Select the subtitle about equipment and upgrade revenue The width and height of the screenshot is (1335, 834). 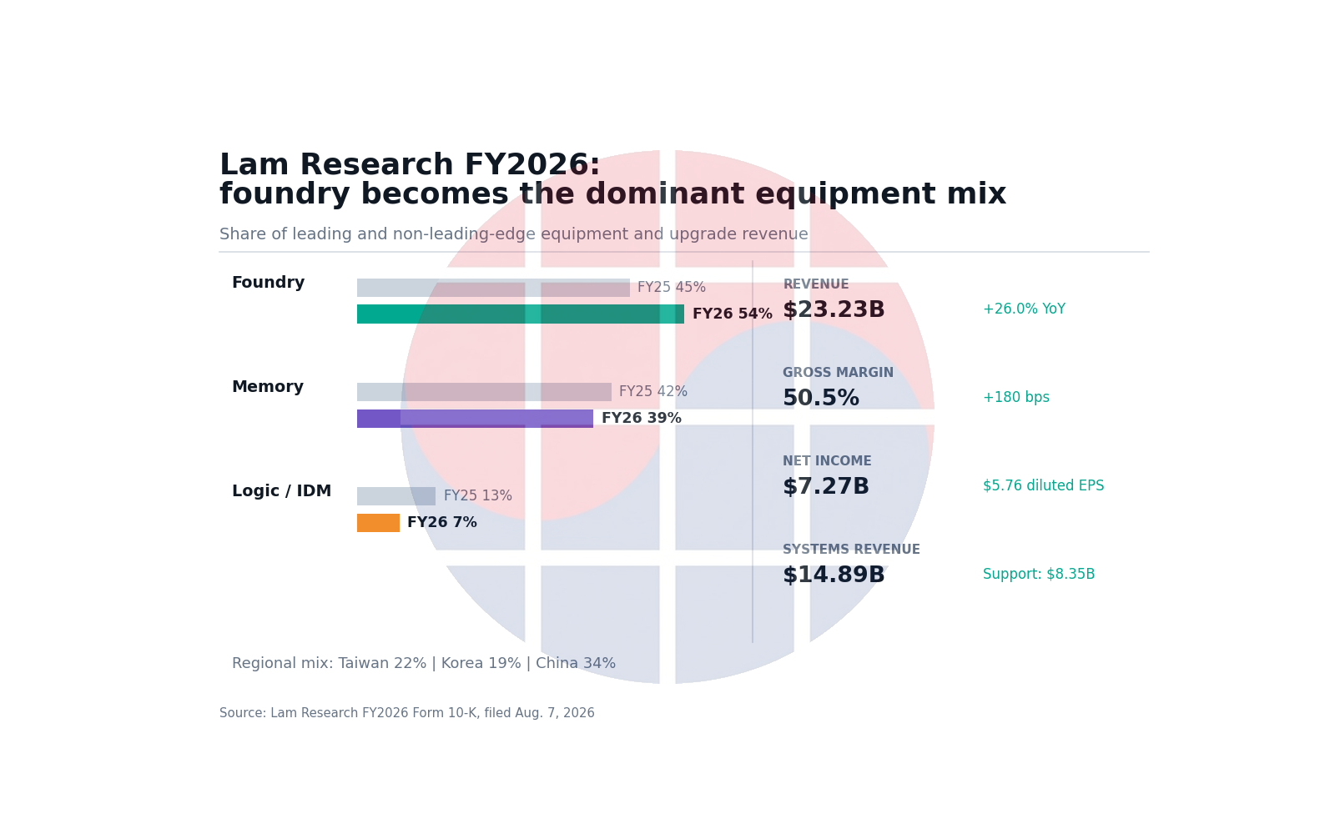tap(513, 235)
